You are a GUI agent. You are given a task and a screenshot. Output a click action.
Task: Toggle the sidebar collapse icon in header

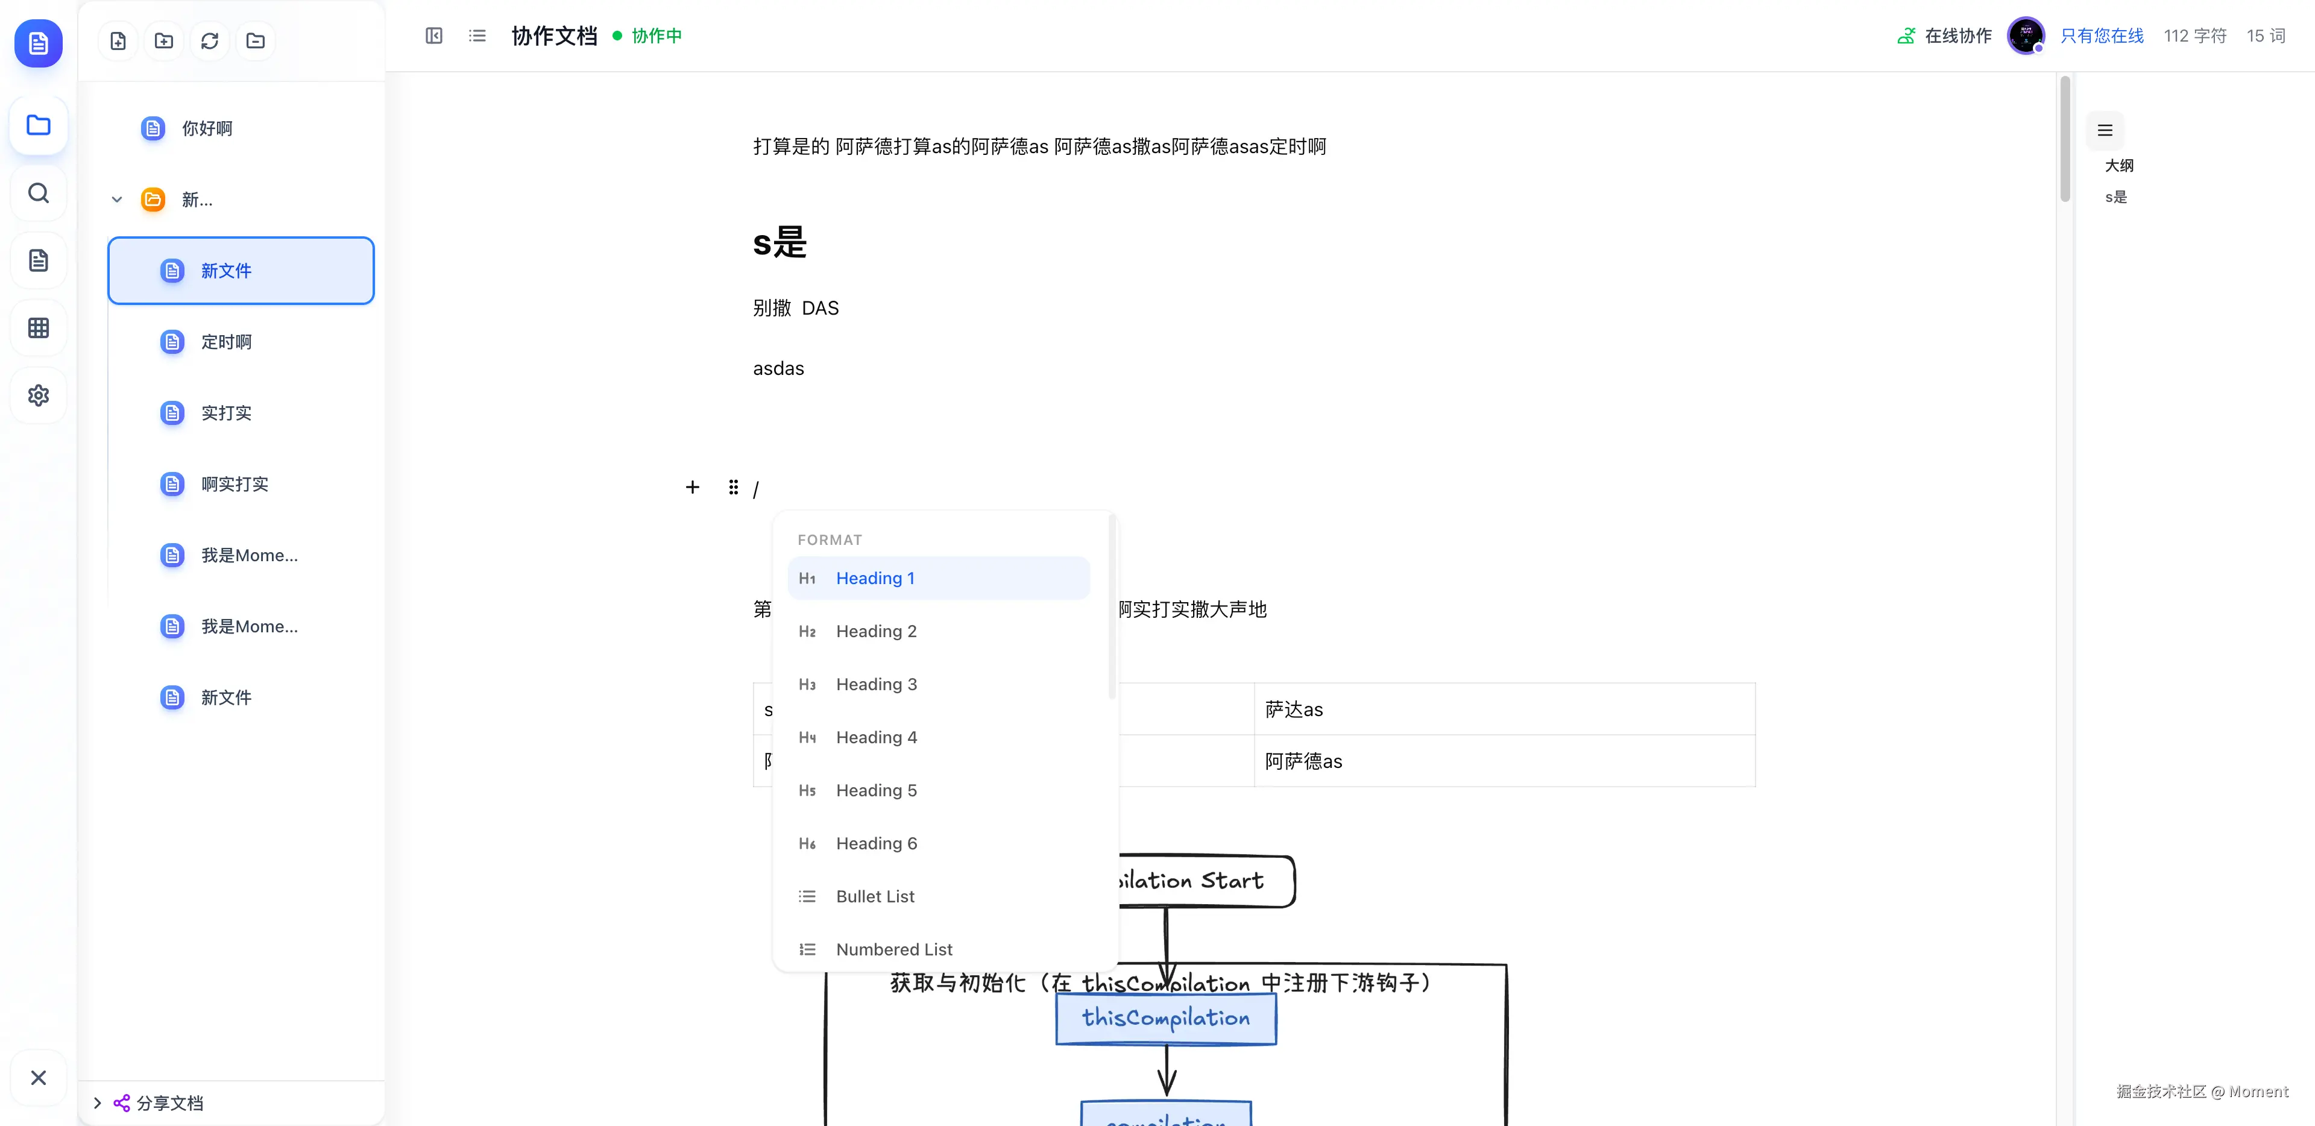click(434, 36)
